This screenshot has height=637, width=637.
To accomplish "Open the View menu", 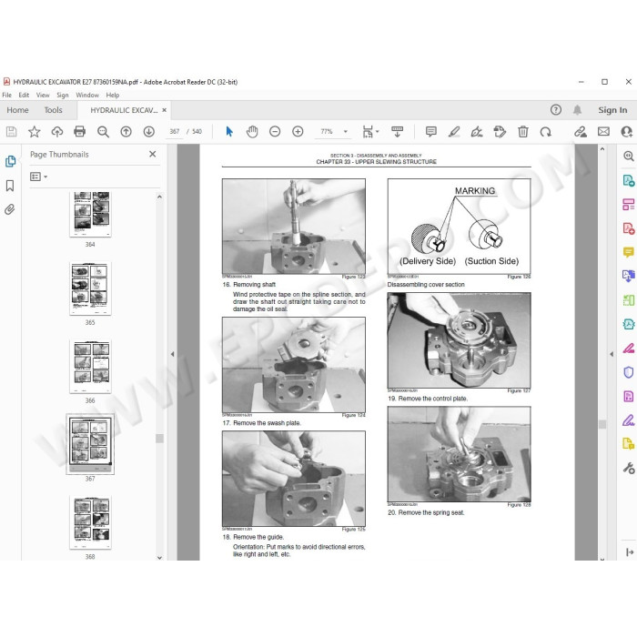I will (x=43, y=95).
